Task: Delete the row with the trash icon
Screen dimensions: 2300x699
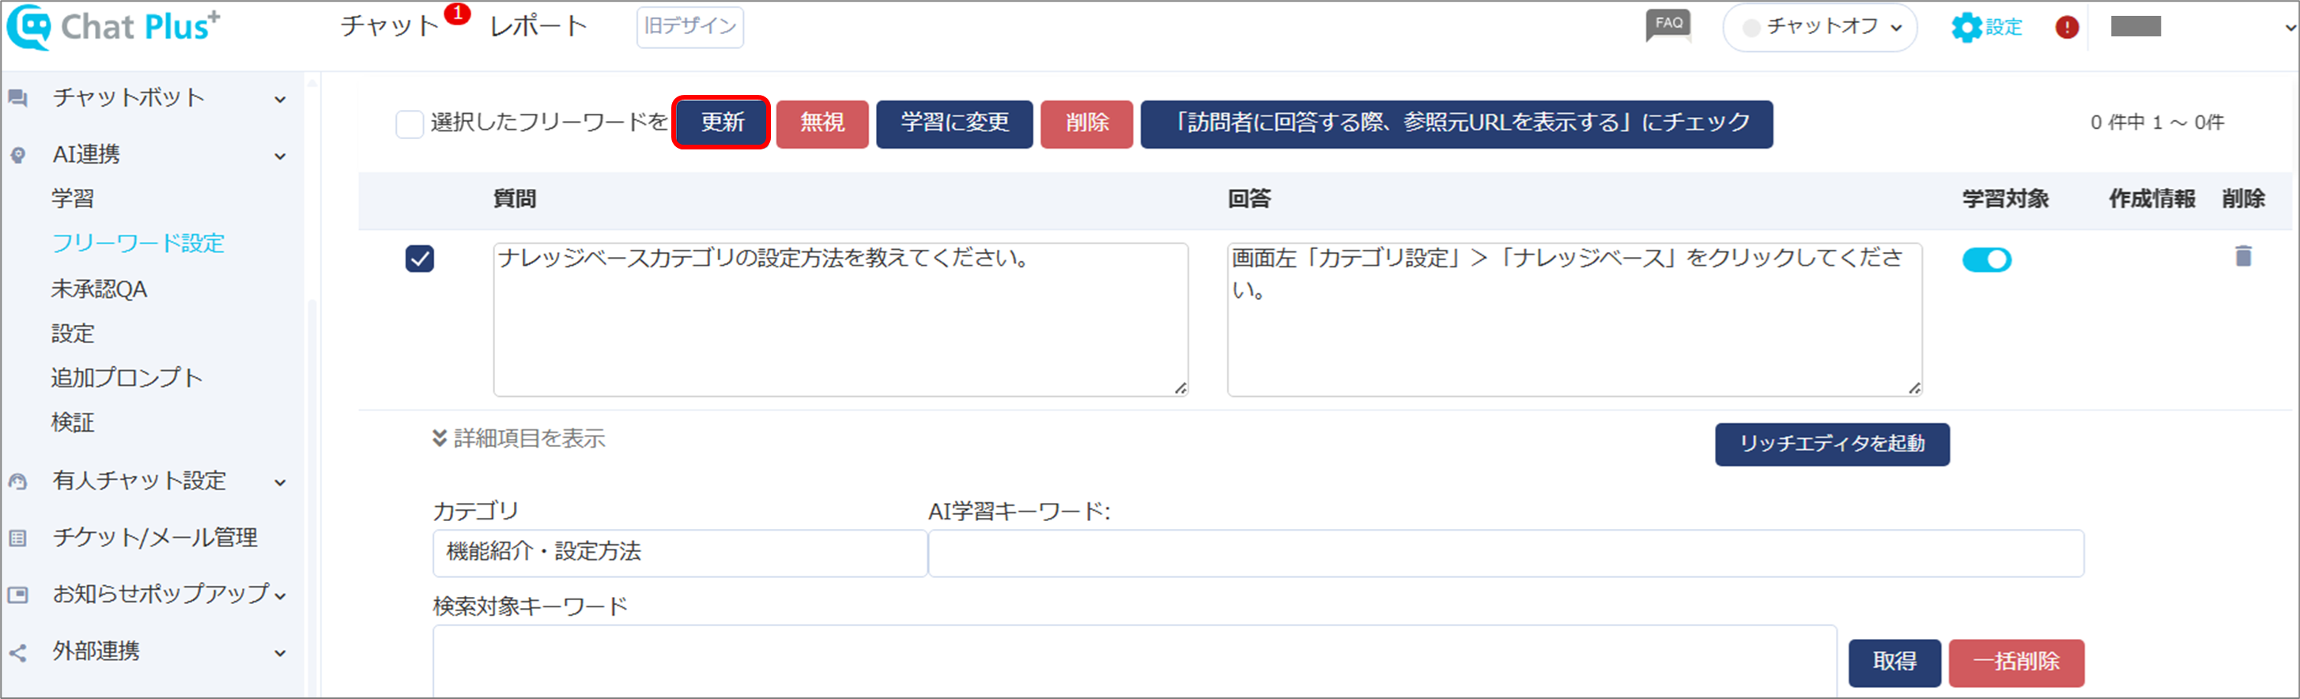Action: (2243, 256)
